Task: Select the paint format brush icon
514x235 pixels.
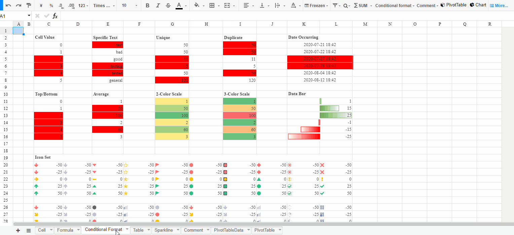Action: click(29, 5)
